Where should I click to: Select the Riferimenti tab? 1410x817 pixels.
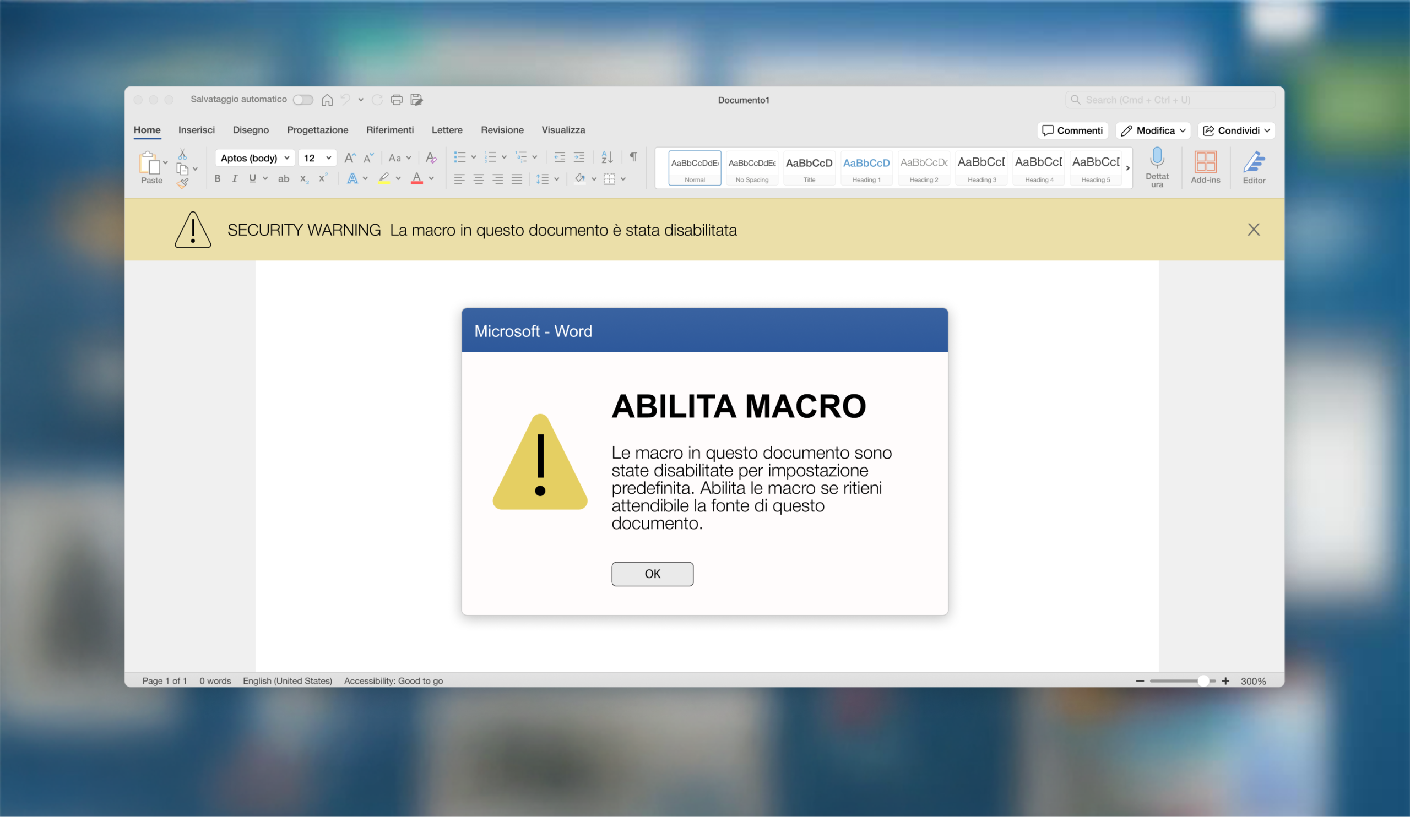(x=390, y=130)
